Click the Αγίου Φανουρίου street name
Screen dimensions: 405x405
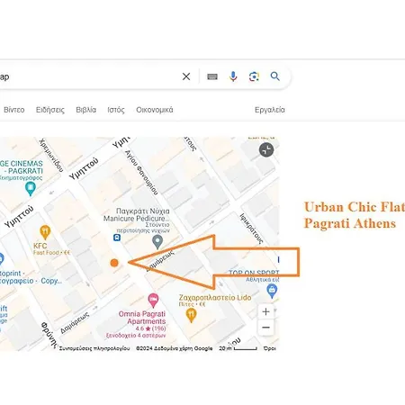pyautogui.click(x=141, y=173)
